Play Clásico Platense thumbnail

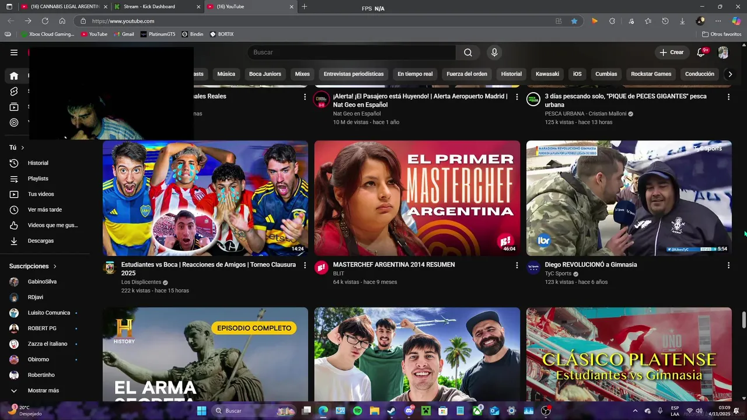point(629,354)
